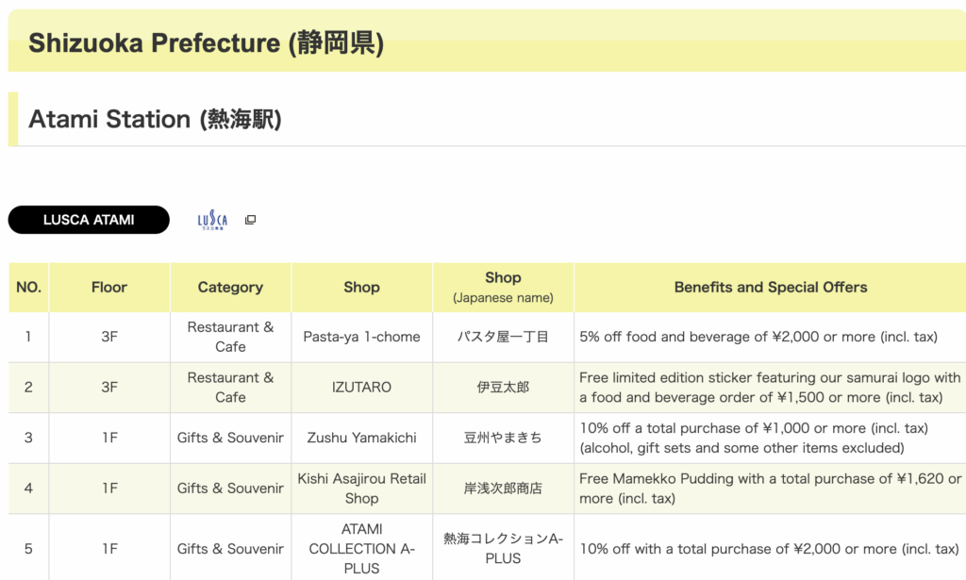Click the Shop column header
Viewport: 966px width, 580px height.
pos(361,288)
